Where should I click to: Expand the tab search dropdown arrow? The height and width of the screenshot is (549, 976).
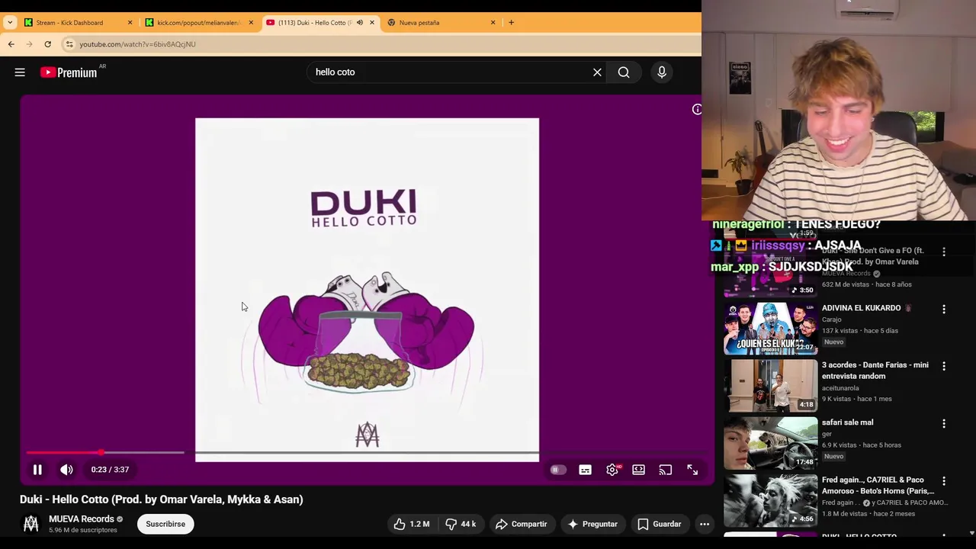pyautogui.click(x=10, y=23)
